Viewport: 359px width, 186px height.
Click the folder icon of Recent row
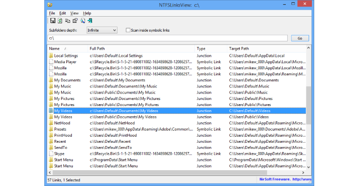(51, 141)
